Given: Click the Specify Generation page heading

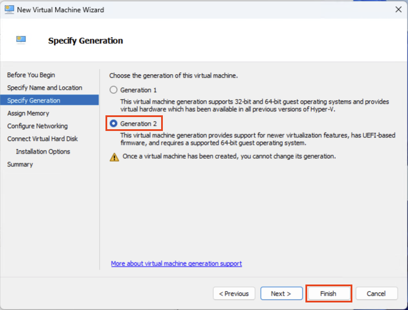Looking at the screenshot, I should point(85,41).
